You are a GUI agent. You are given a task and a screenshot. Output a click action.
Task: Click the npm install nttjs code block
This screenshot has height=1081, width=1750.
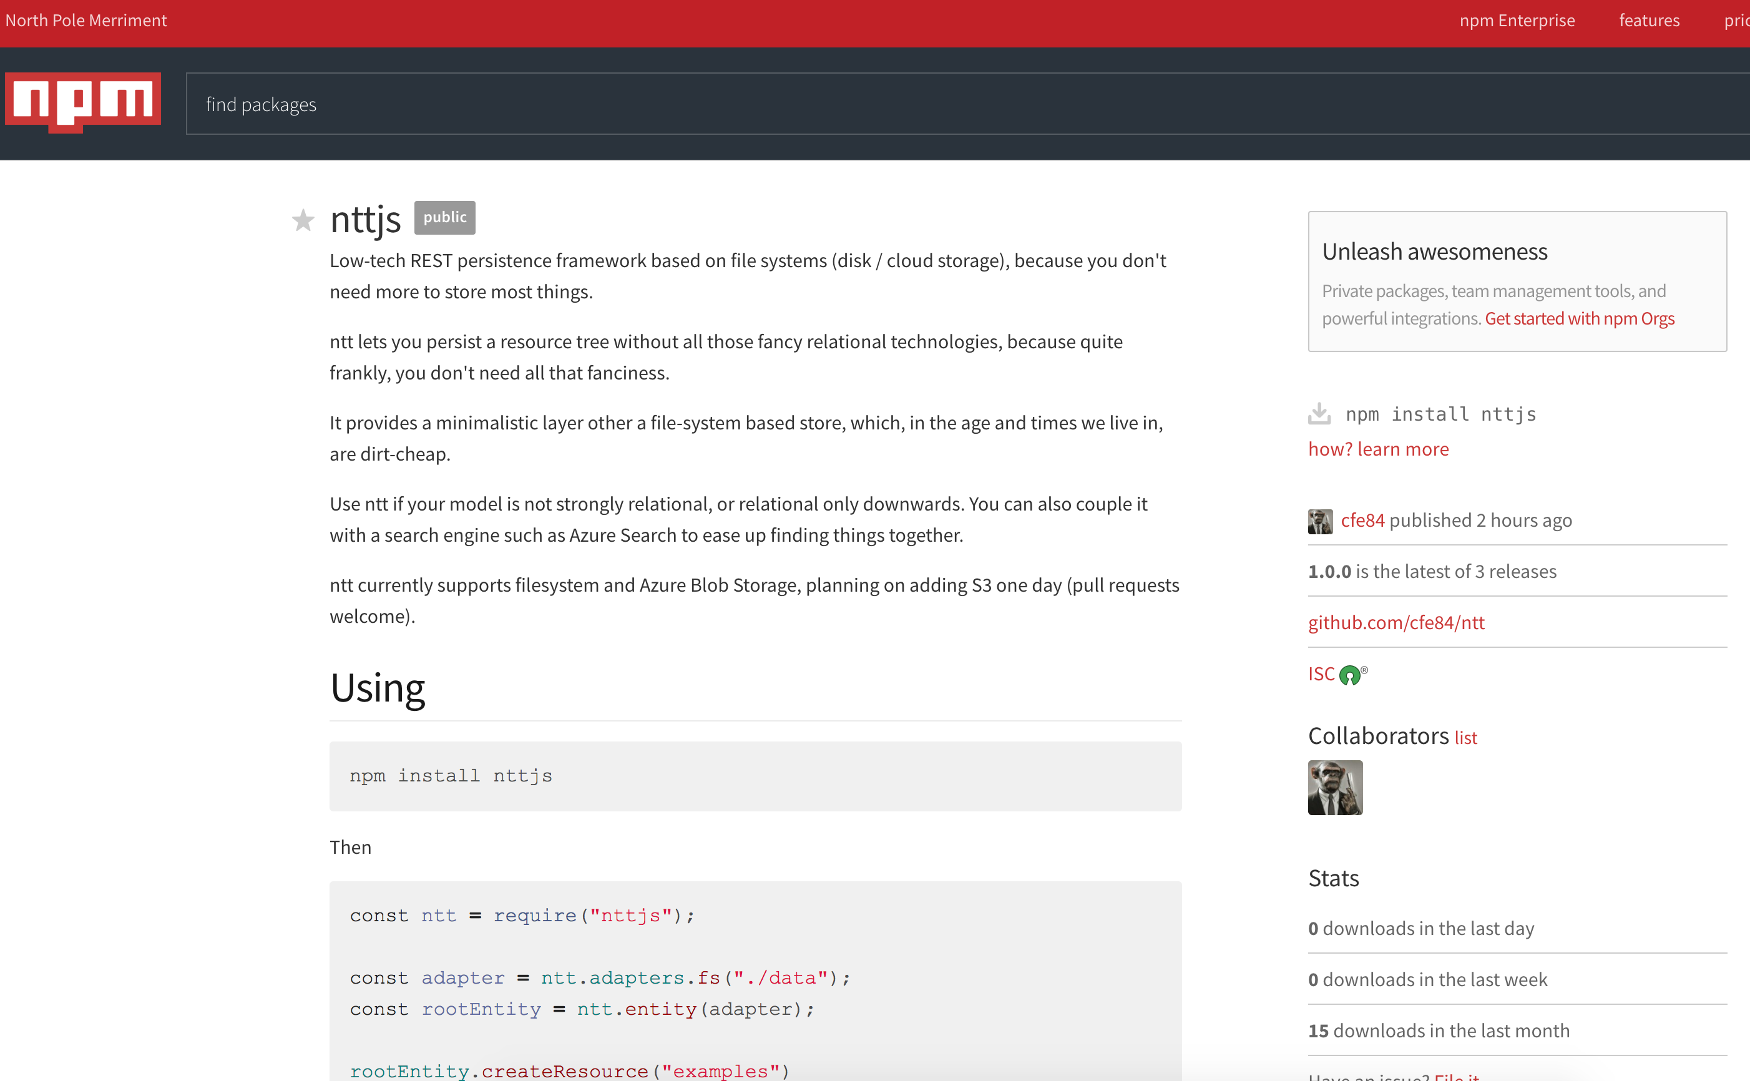[x=755, y=776]
